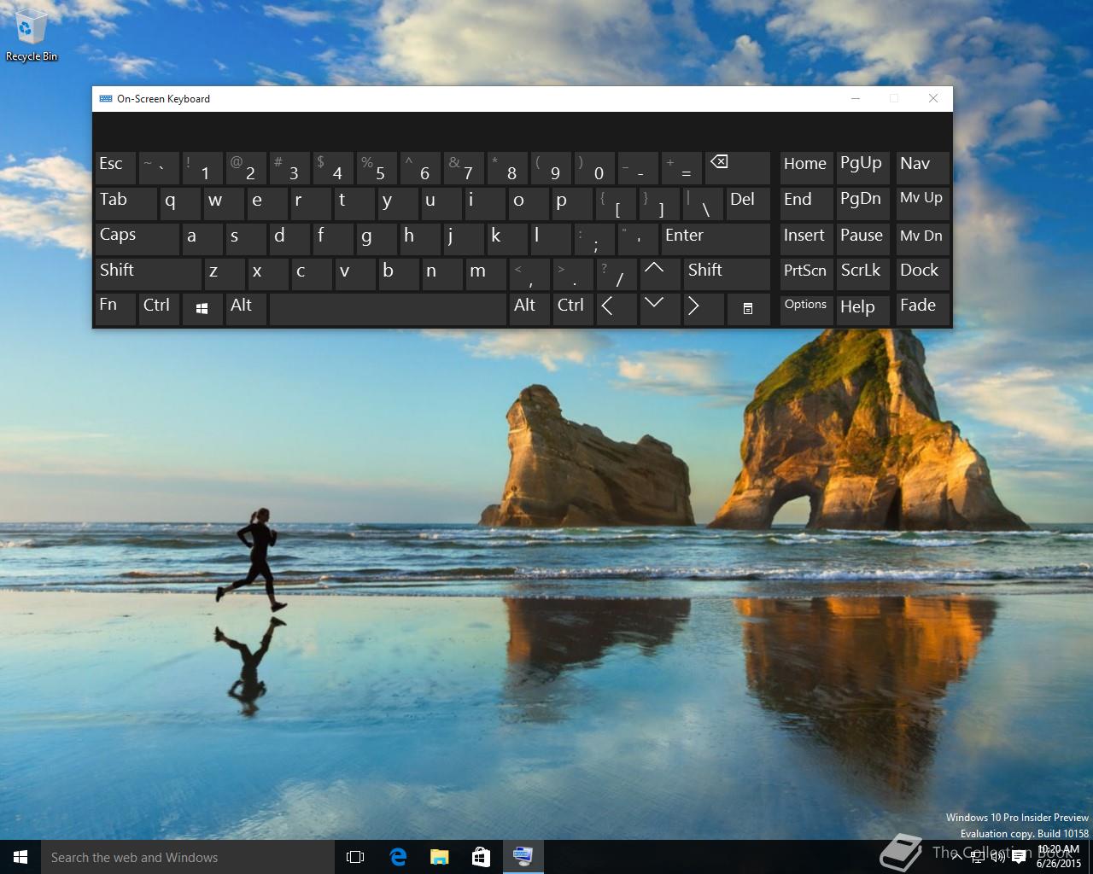Screen dimensions: 1093x874
Task: Click the Fade key
Action: pos(922,309)
